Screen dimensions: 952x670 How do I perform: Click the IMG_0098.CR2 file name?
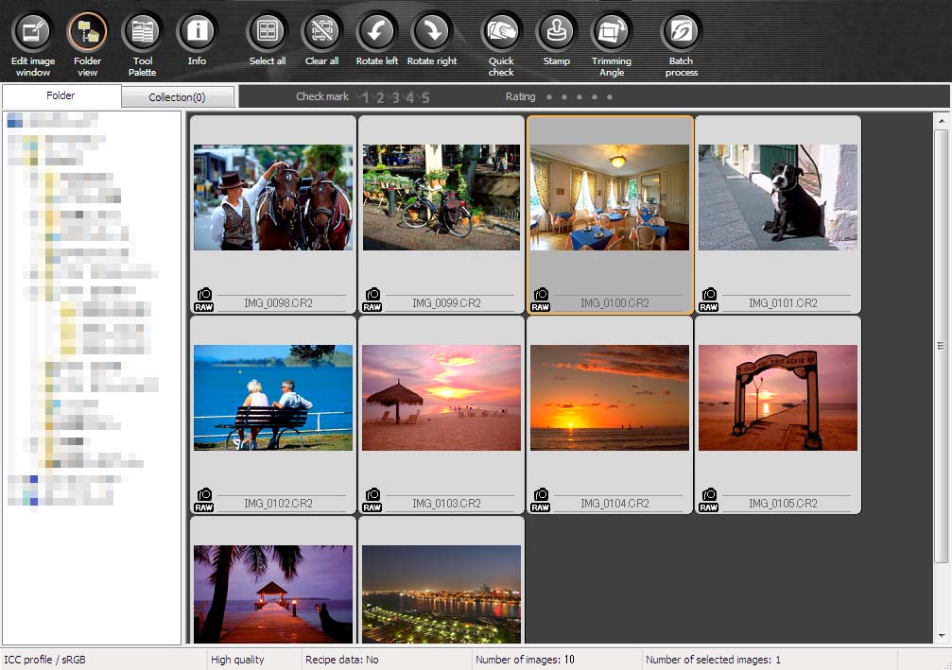pos(278,302)
